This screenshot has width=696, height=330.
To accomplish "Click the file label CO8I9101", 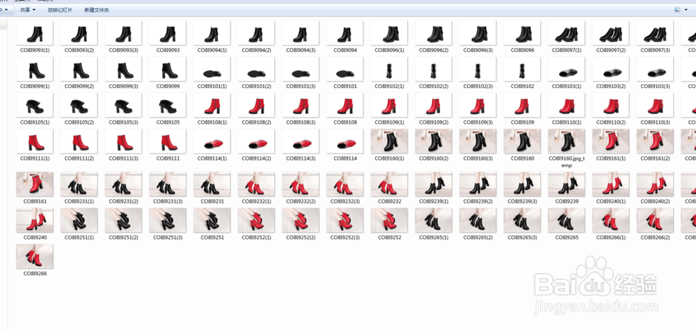I will (x=345, y=86).
